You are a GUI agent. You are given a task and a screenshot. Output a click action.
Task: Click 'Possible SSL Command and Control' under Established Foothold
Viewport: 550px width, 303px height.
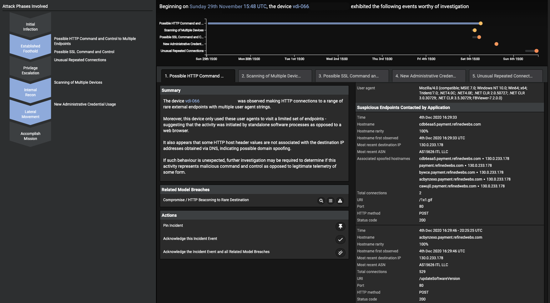click(84, 52)
